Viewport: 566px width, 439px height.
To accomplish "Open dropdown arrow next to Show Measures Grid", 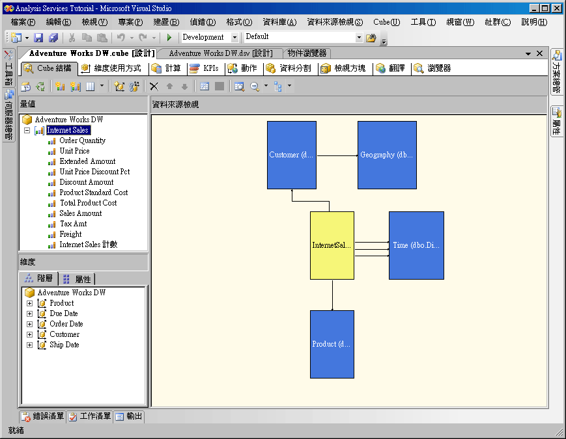I will tap(102, 86).
